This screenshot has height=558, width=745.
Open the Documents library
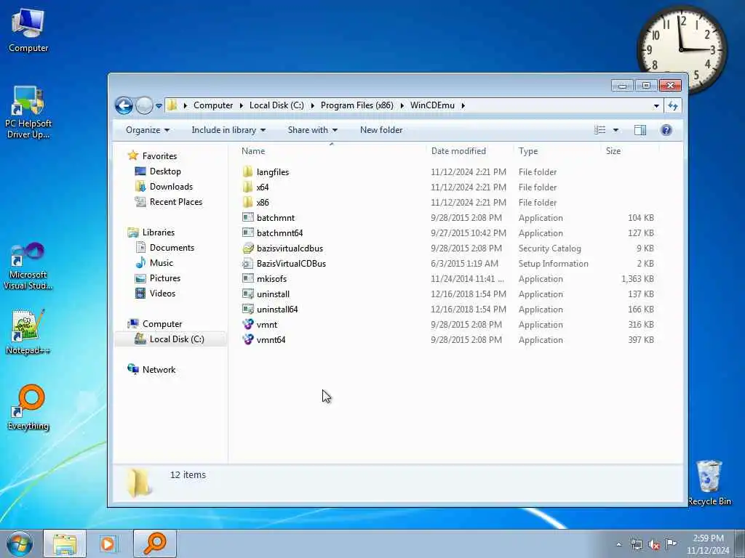point(172,248)
